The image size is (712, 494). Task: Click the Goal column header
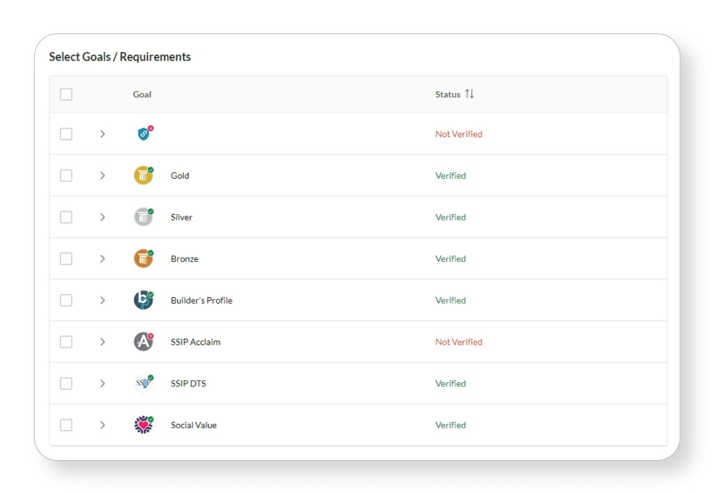click(x=142, y=94)
